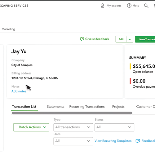Viewport: 155px width, 155px height.
Task: Expand the Edit button dropdown arrow
Action: [x=130, y=39]
